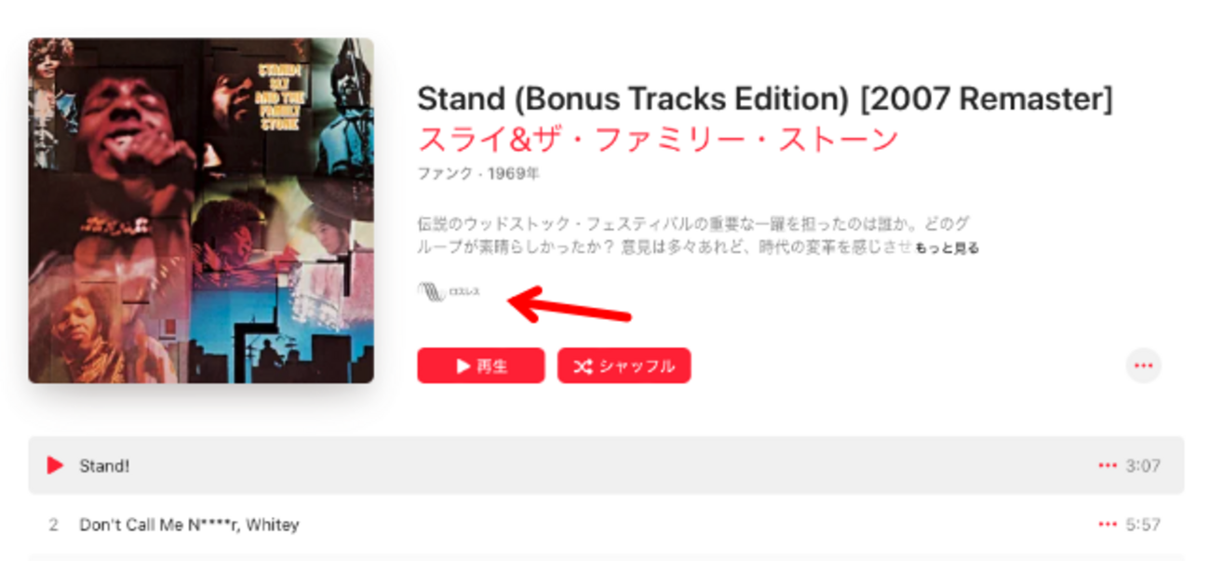Click the ロスレス label text

(x=464, y=292)
